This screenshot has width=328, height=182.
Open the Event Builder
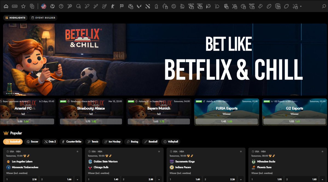click(43, 17)
